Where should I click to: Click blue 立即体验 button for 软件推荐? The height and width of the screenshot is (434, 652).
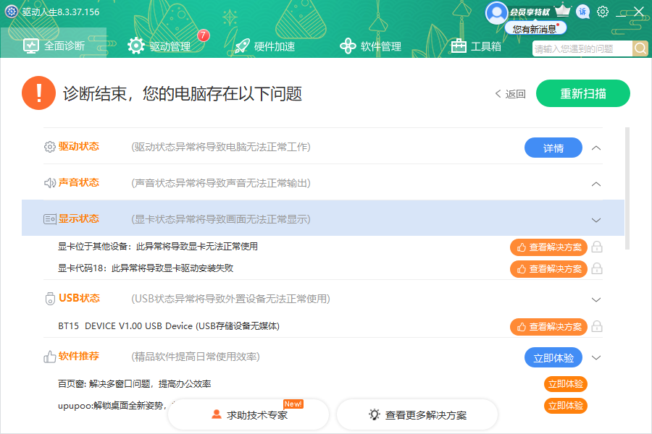tap(553, 357)
